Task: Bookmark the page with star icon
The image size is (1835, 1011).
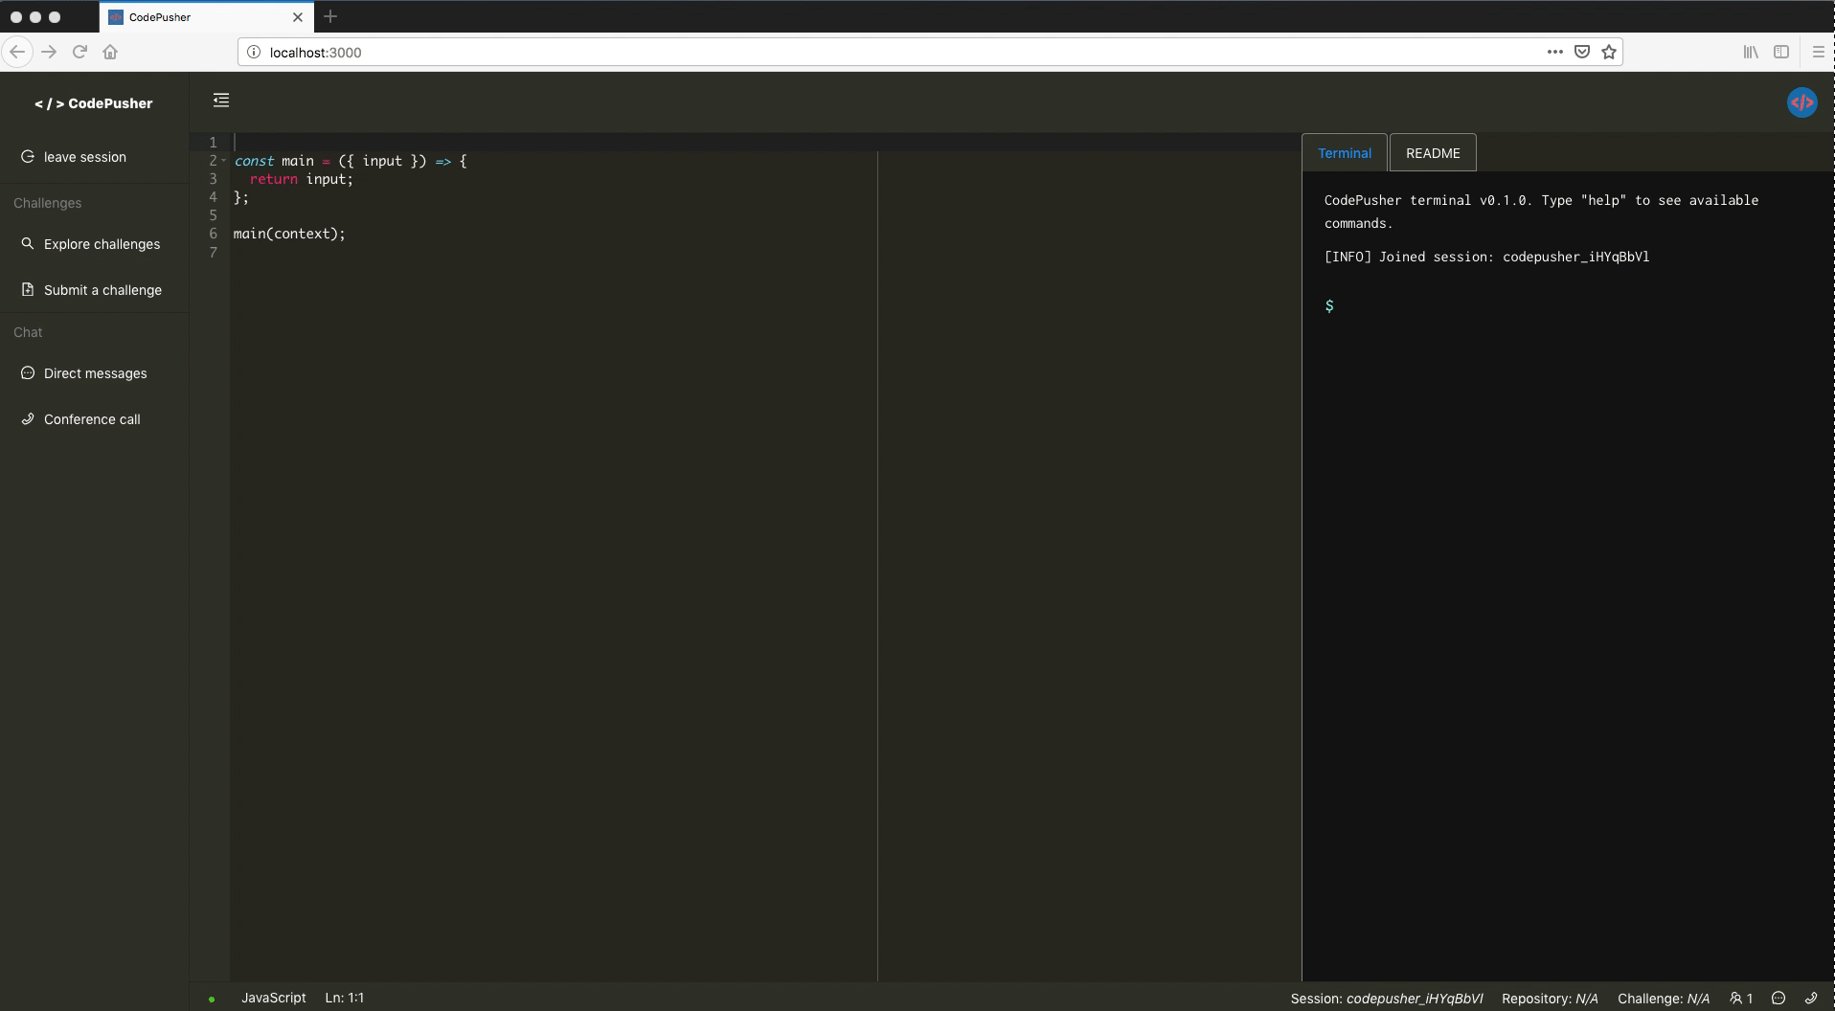Action: [x=1609, y=52]
